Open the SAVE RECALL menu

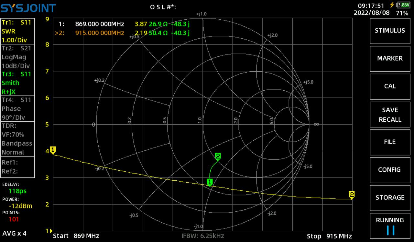390,115
